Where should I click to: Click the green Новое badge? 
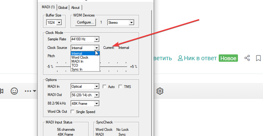click(228, 58)
